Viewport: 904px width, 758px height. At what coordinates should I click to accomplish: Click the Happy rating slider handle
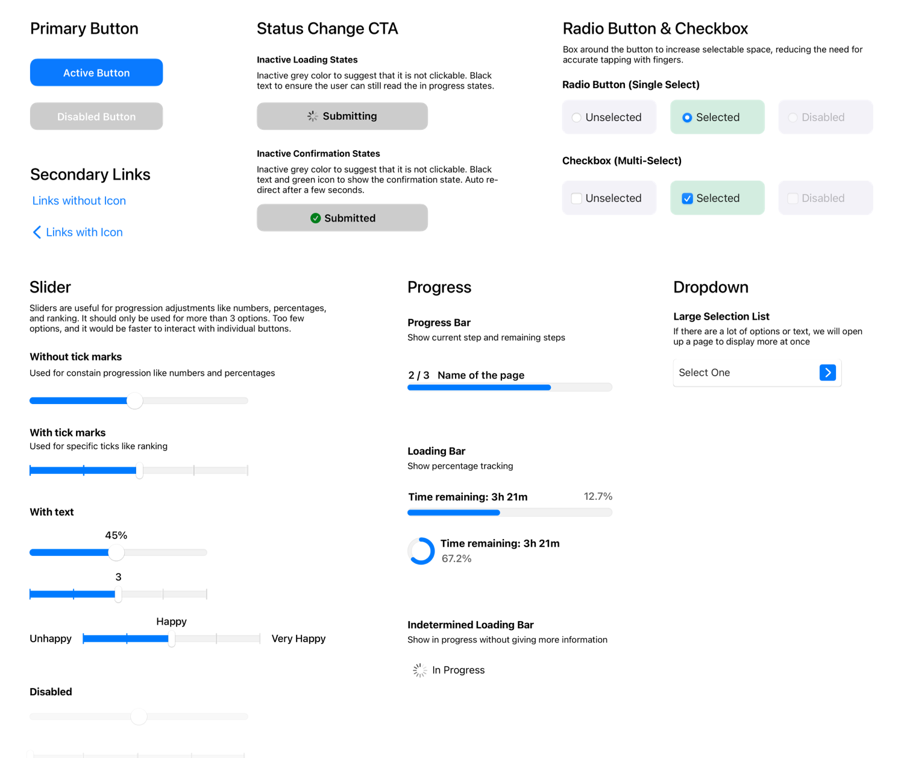[x=172, y=639]
